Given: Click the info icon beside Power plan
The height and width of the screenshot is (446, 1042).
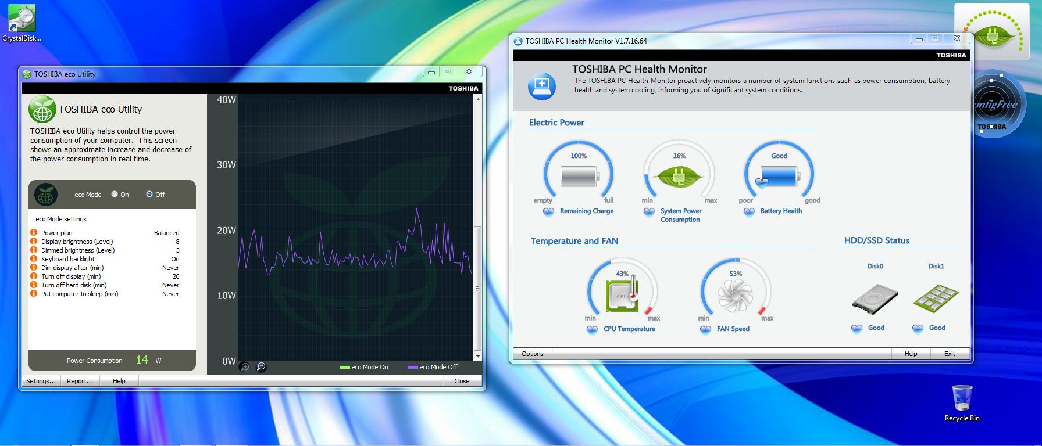Looking at the screenshot, I should coord(34,233).
